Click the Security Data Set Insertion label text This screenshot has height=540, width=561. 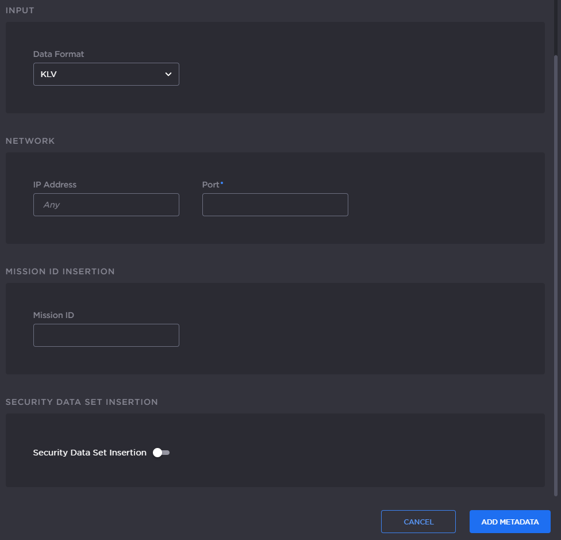tap(90, 453)
